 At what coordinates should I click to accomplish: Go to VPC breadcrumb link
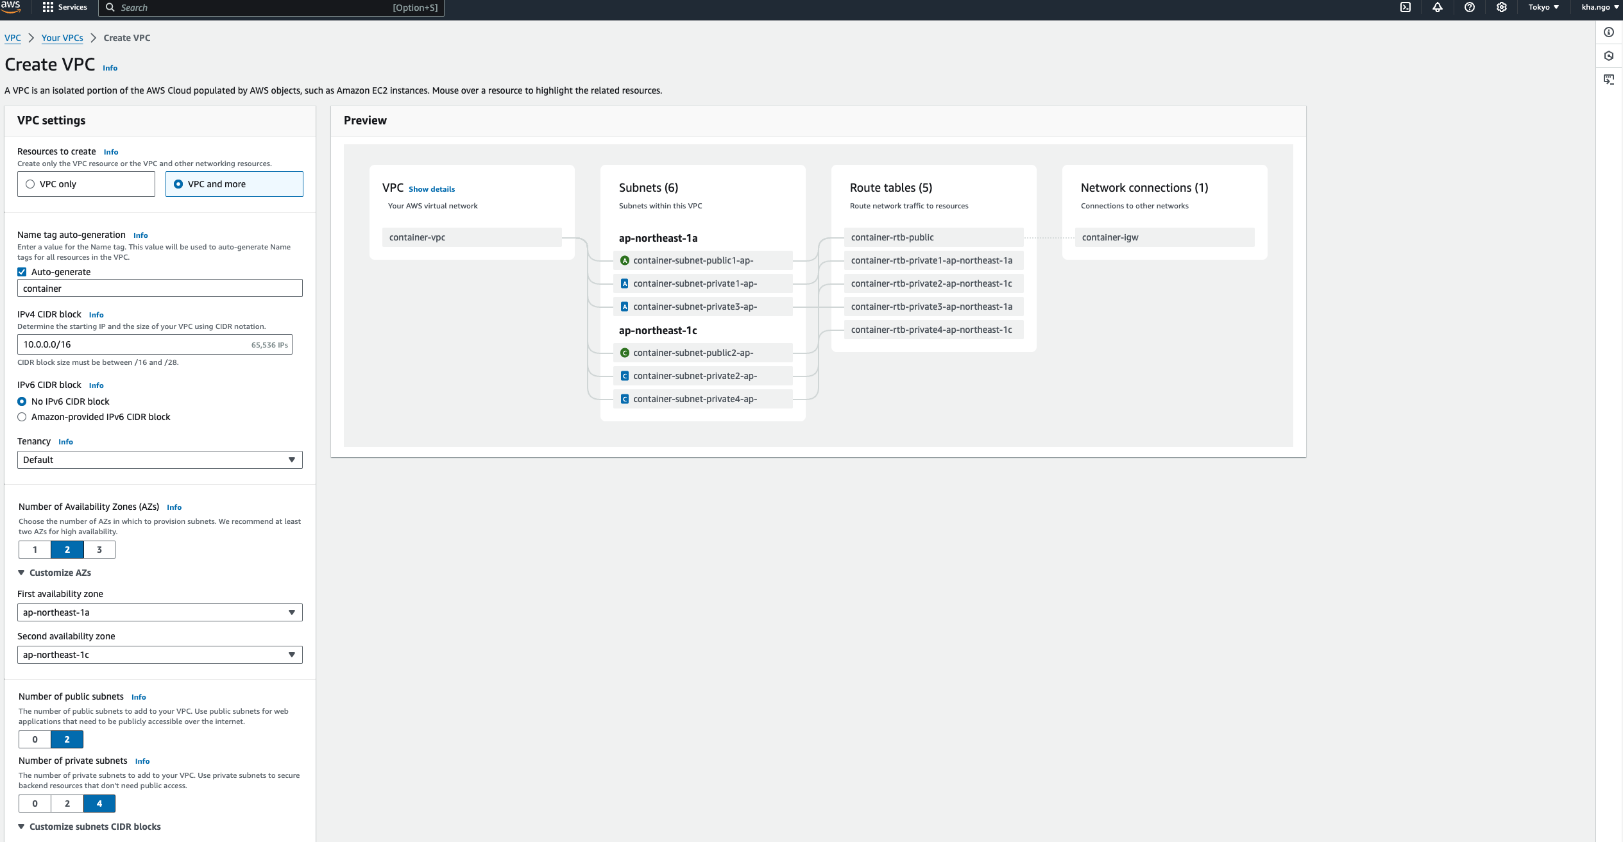[12, 38]
